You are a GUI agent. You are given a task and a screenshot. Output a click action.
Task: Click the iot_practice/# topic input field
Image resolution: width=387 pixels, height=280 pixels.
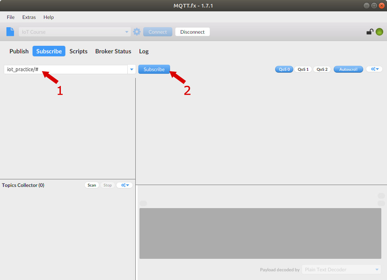(66, 70)
